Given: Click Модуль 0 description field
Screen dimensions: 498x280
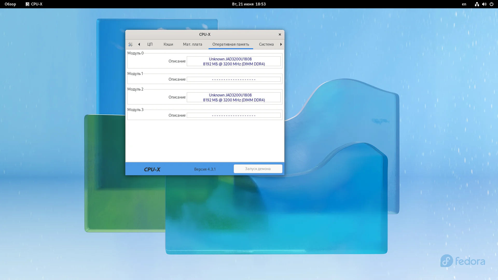Looking at the screenshot, I should 233,61.
